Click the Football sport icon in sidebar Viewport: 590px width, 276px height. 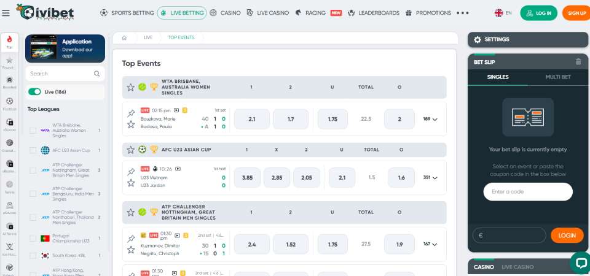[9, 103]
